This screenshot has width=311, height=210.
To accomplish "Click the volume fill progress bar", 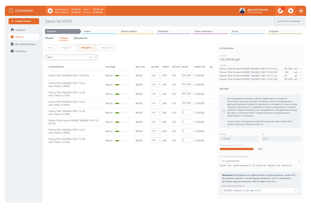I will pos(260,149).
